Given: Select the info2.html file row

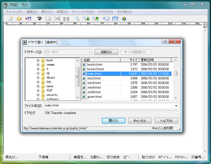Looking at the screenshot, I should (127, 78).
